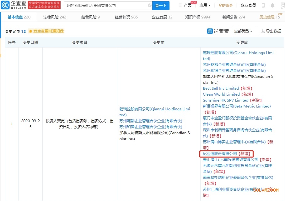The width and height of the screenshot is (285, 201).
Task: Switch to 法律风险 tab
Action: [x=55, y=17]
